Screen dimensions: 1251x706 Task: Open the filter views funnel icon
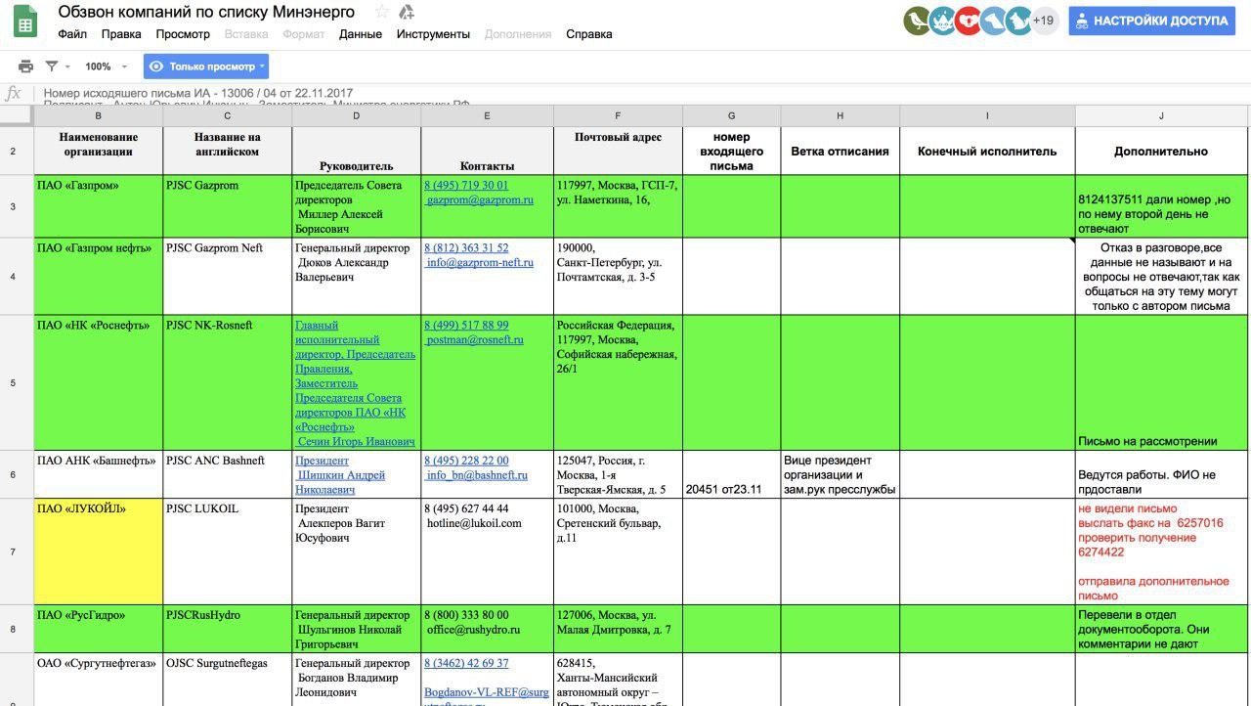click(x=52, y=66)
